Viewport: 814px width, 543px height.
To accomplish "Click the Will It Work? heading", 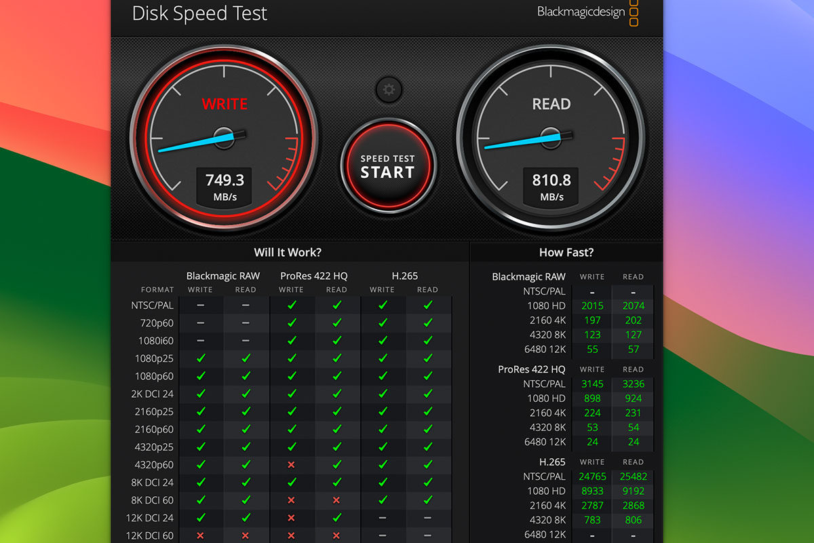I will click(288, 252).
